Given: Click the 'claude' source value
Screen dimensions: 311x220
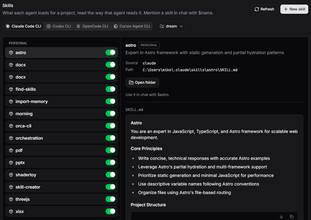Looking at the screenshot, I should click(x=149, y=63).
